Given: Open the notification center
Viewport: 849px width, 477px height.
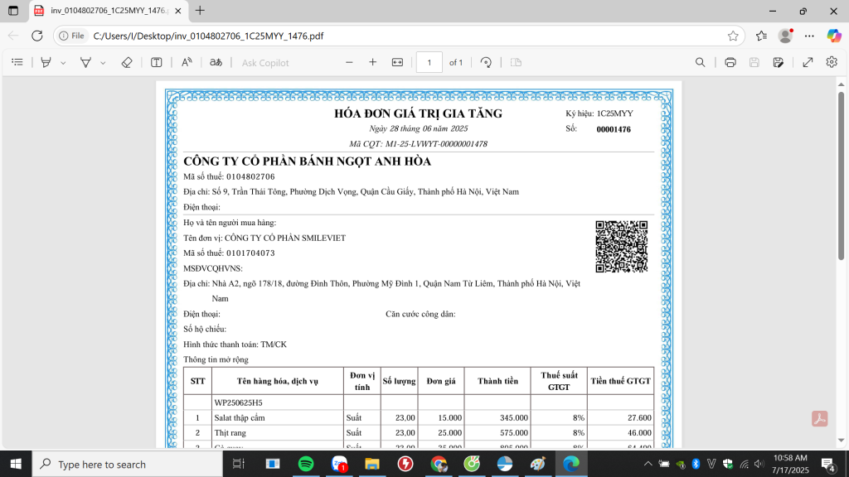Looking at the screenshot, I should point(827,464).
